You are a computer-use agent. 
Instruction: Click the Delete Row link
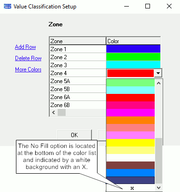(28, 58)
